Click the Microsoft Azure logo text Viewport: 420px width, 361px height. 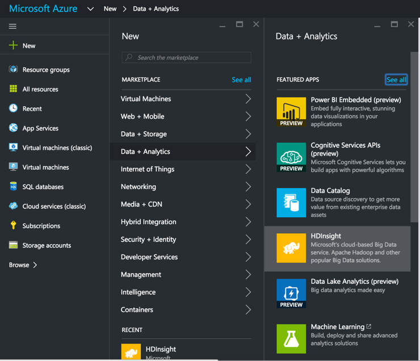43,9
